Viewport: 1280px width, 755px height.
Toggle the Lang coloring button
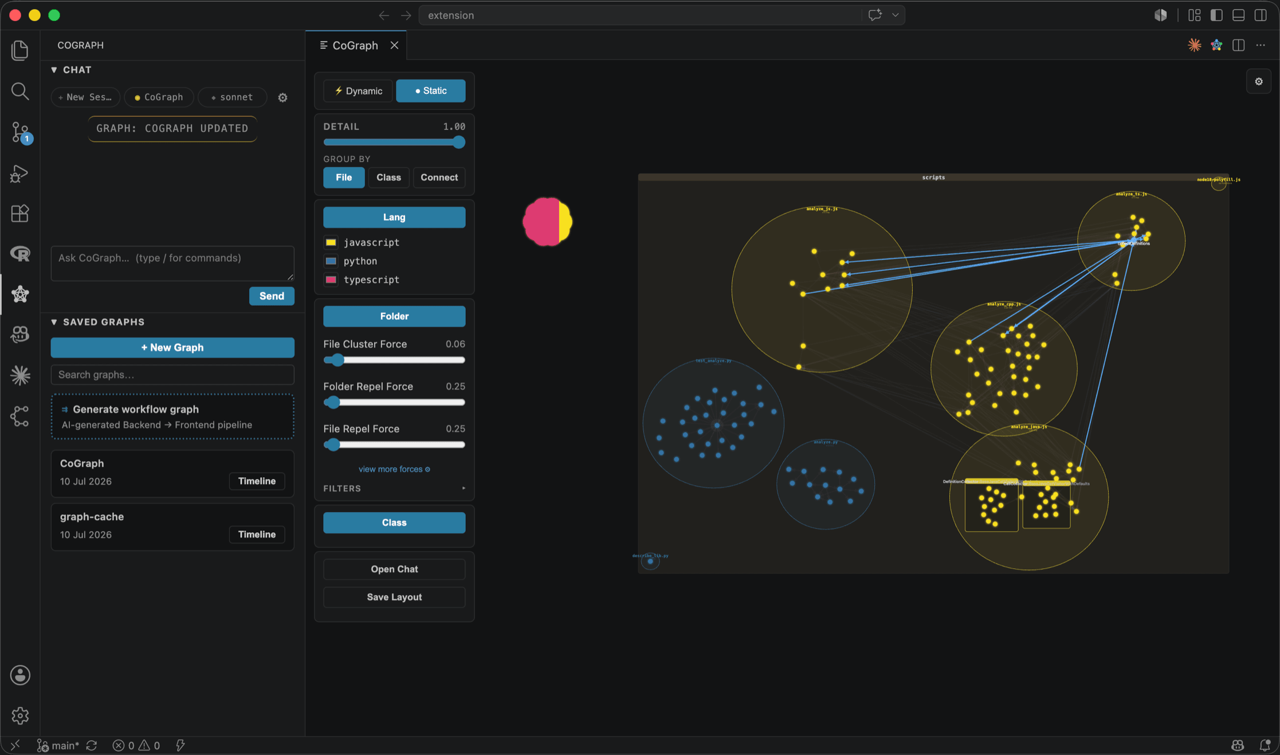click(x=394, y=217)
